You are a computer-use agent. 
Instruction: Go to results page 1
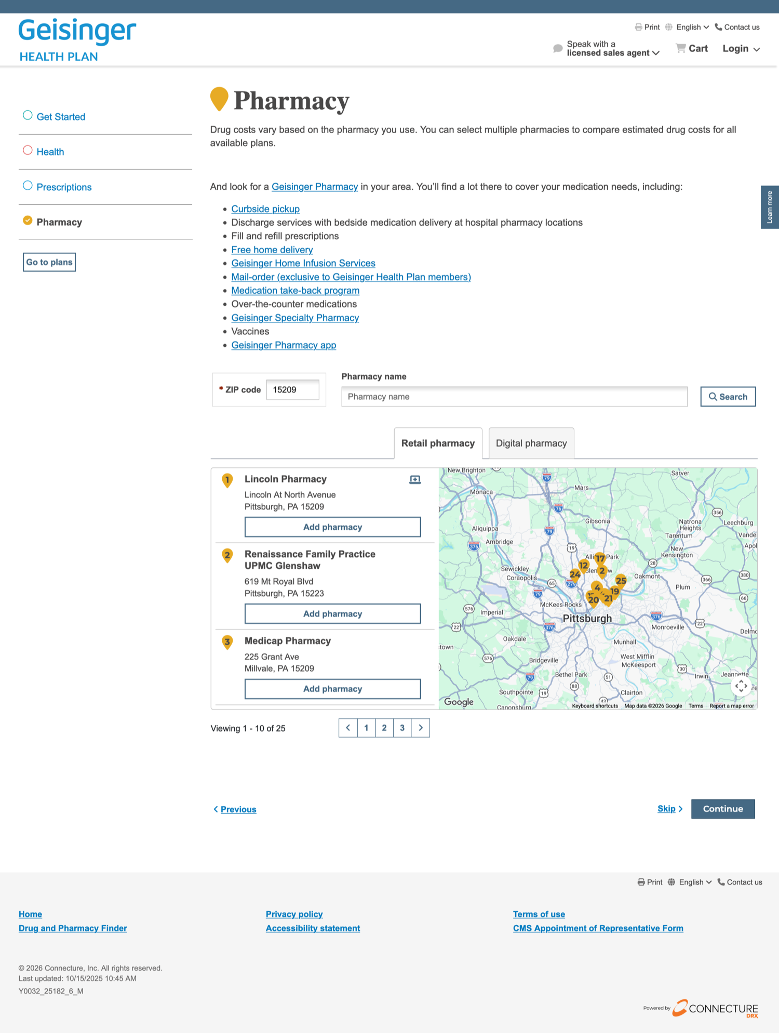[366, 728]
